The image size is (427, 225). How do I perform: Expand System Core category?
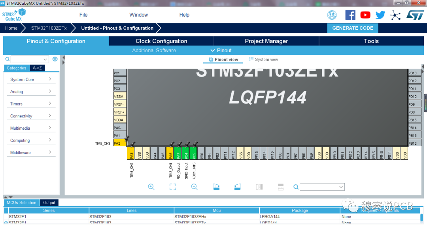tap(30, 79)
